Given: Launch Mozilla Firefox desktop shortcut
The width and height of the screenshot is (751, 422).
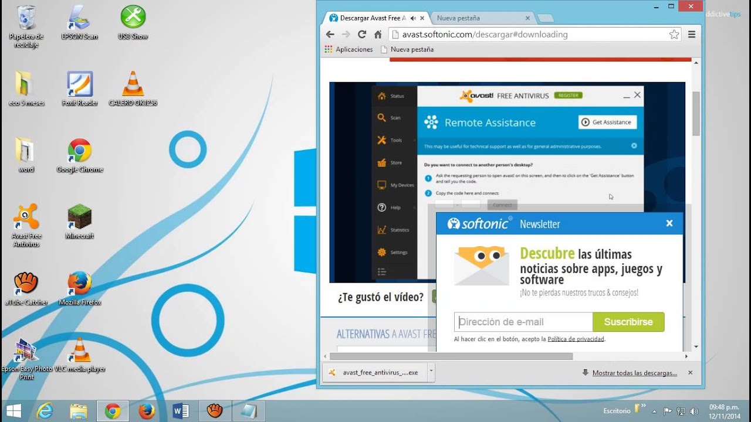Looking at the screenshot, I should (80, 288).
